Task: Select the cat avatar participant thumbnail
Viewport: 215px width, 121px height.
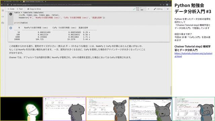Action: [x=64, y=109]
